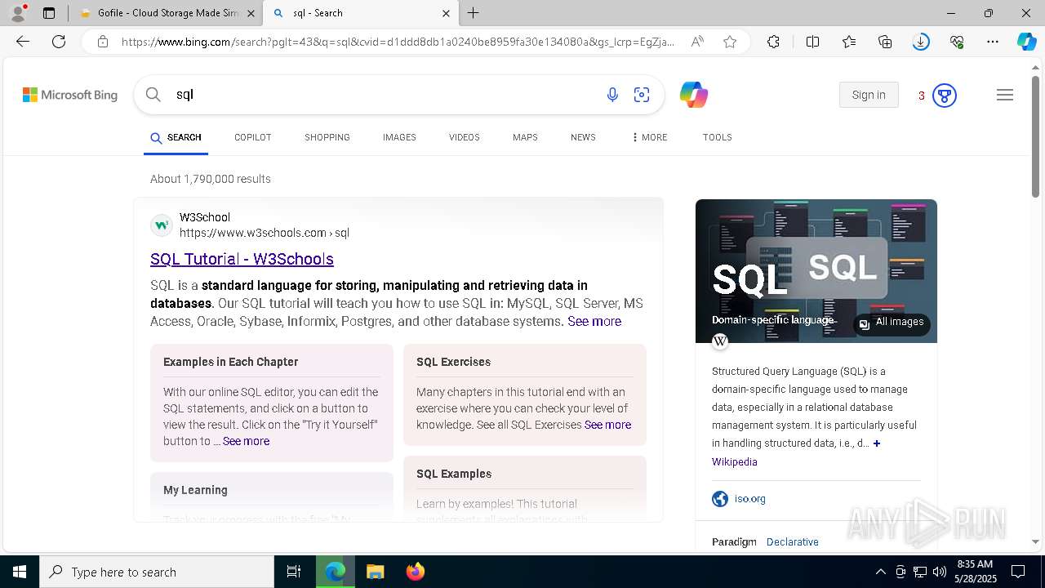Click See more after W3Schools description

[x=594, y=321]
